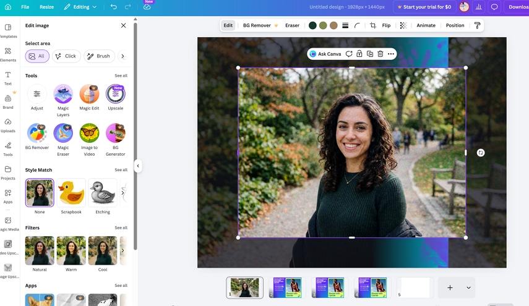Screen dimensions: 529x306
Task: Apply the Natural filter
Action: pyautogui.click(x=40, y=250)
